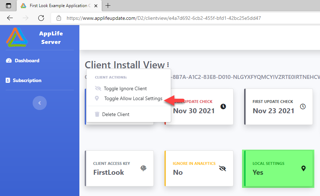Click the tab actions icon left of the tab strip
Viewport: 320px width, 196px height.
tap(9, 6)
